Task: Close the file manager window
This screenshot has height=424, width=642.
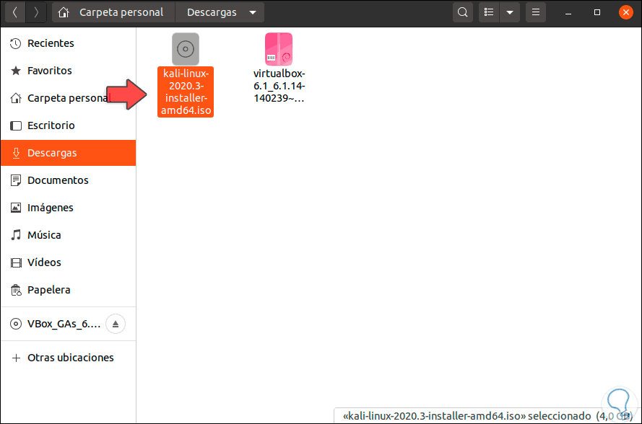Action: [625, 12]
